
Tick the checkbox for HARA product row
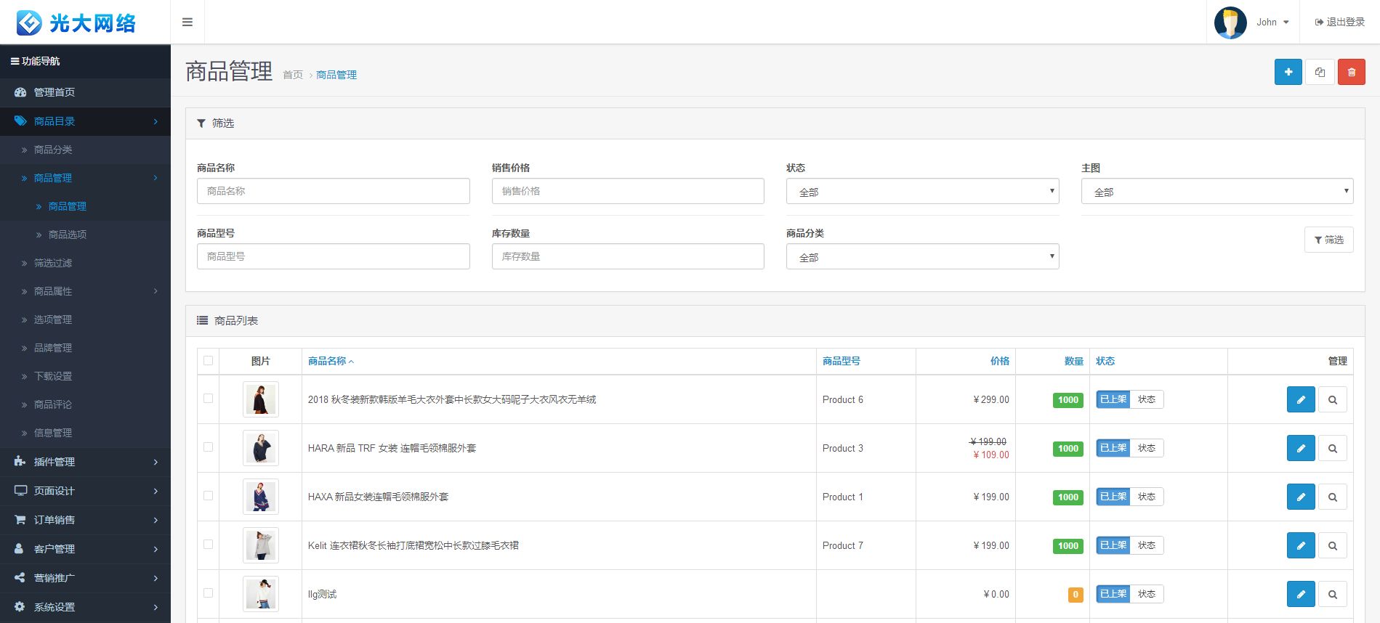(209, 447)
